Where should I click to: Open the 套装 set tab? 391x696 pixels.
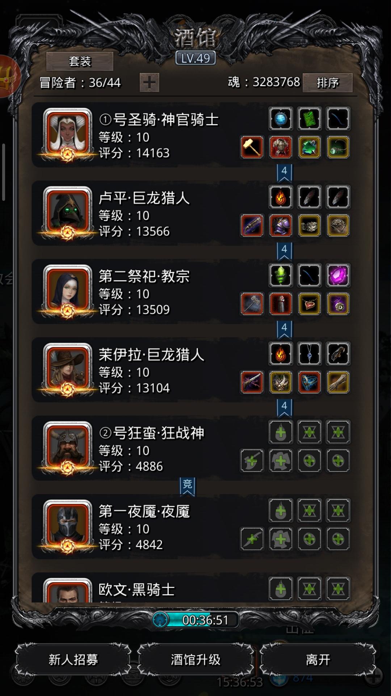coord(80,61)
